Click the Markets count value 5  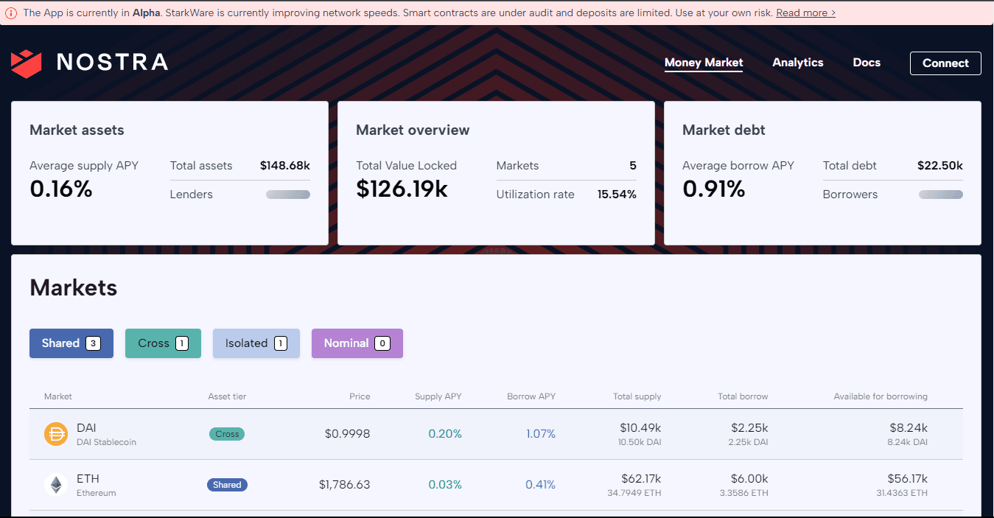coord(633,166)
